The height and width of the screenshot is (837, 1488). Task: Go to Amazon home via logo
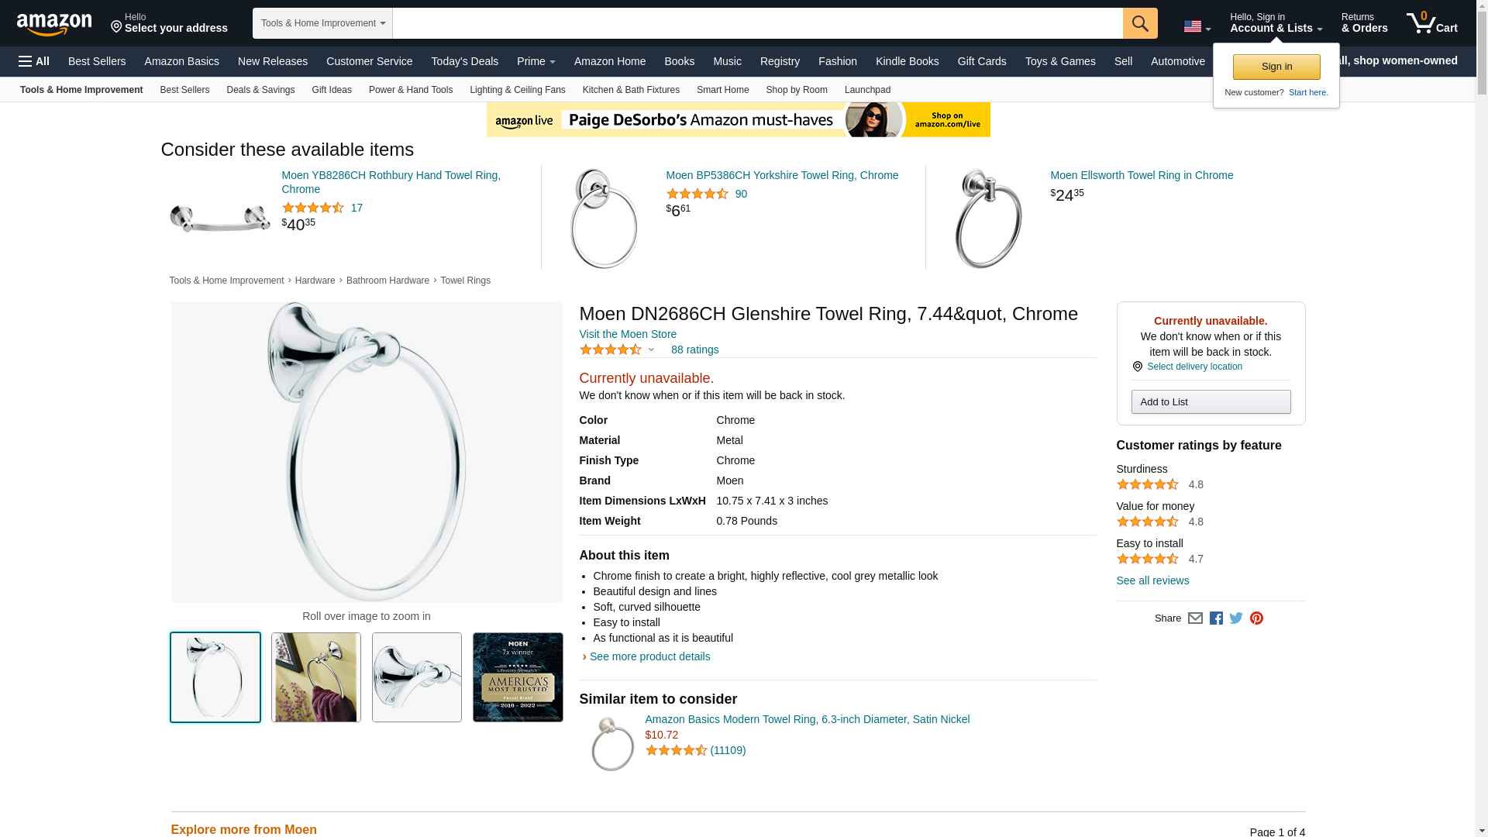click(x=54, y=24)
